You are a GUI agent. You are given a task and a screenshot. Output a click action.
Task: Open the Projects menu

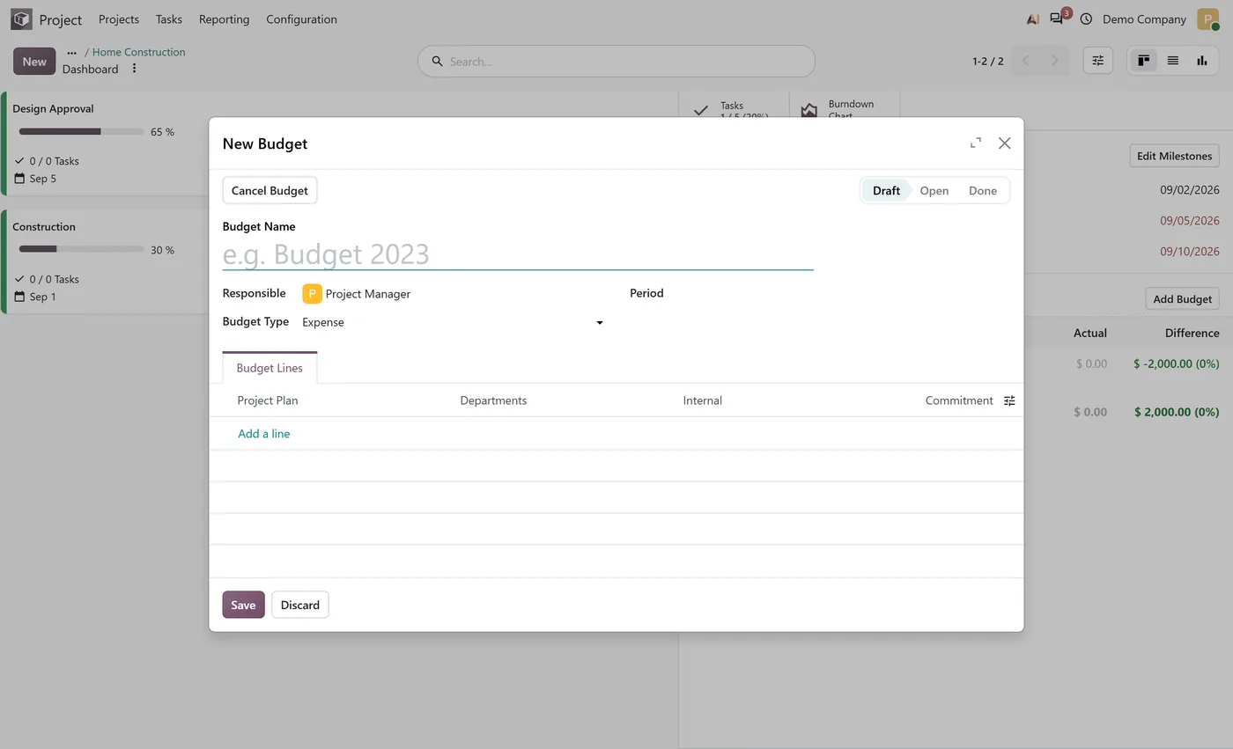pos(119,18)
